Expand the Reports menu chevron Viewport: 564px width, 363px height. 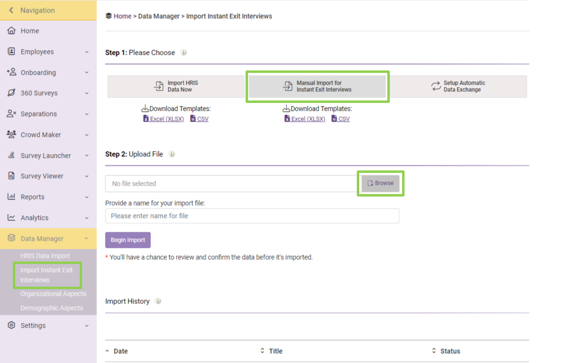tap(87, 197)
